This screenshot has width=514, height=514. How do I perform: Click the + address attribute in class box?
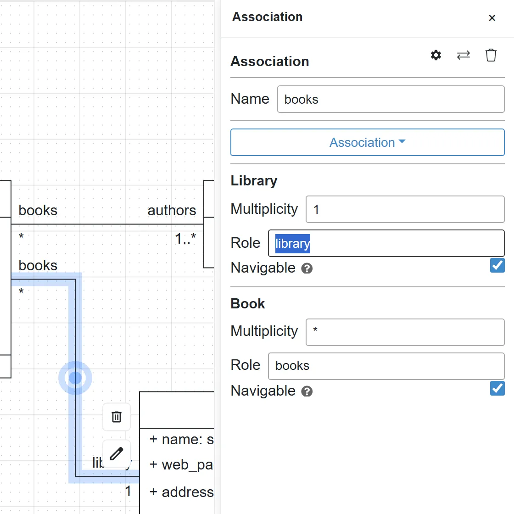pos(181,492)
